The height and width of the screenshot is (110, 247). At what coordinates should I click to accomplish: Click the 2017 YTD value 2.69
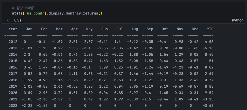click(209, 74)
